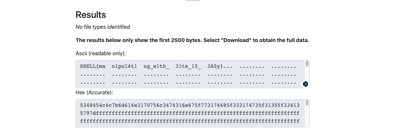Screen dimensions: 395x135
Task: Click the "SHELL{ma" text in Ascii output
Action: (93, 67)
